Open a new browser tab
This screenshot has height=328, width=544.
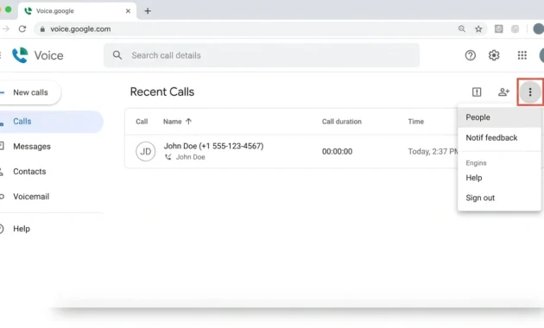coord(148,11)
